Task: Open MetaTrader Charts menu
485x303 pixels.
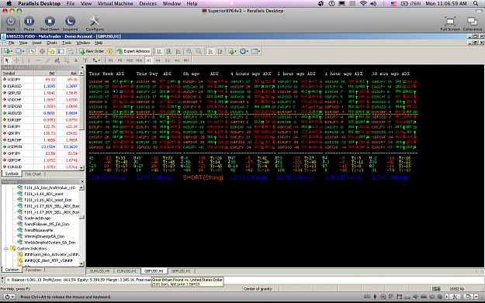Action: pos(52,43)
